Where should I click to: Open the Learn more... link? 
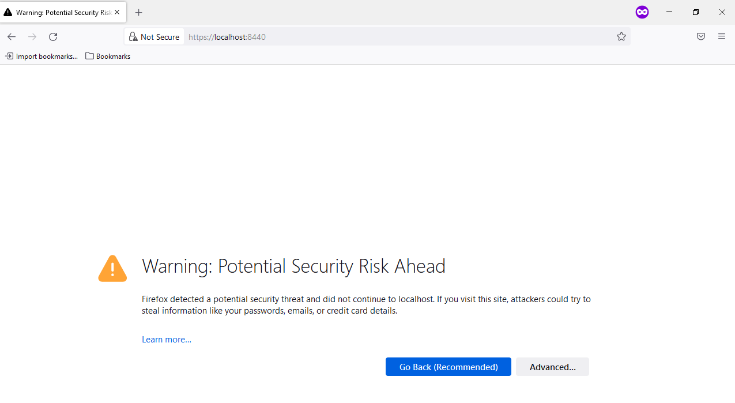[167, 340]
